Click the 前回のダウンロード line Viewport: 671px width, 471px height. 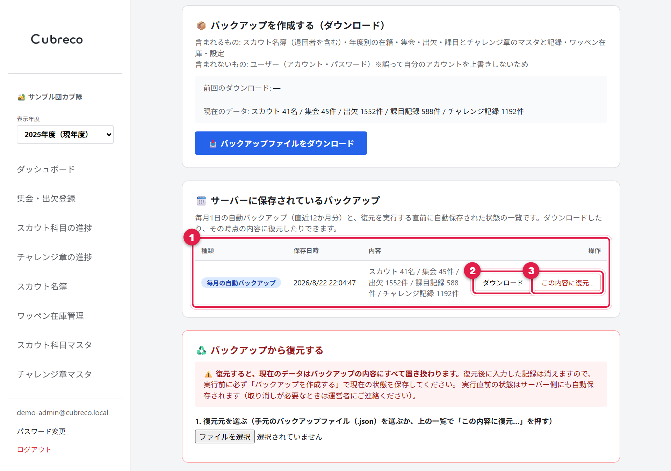[x=242, y=88]
